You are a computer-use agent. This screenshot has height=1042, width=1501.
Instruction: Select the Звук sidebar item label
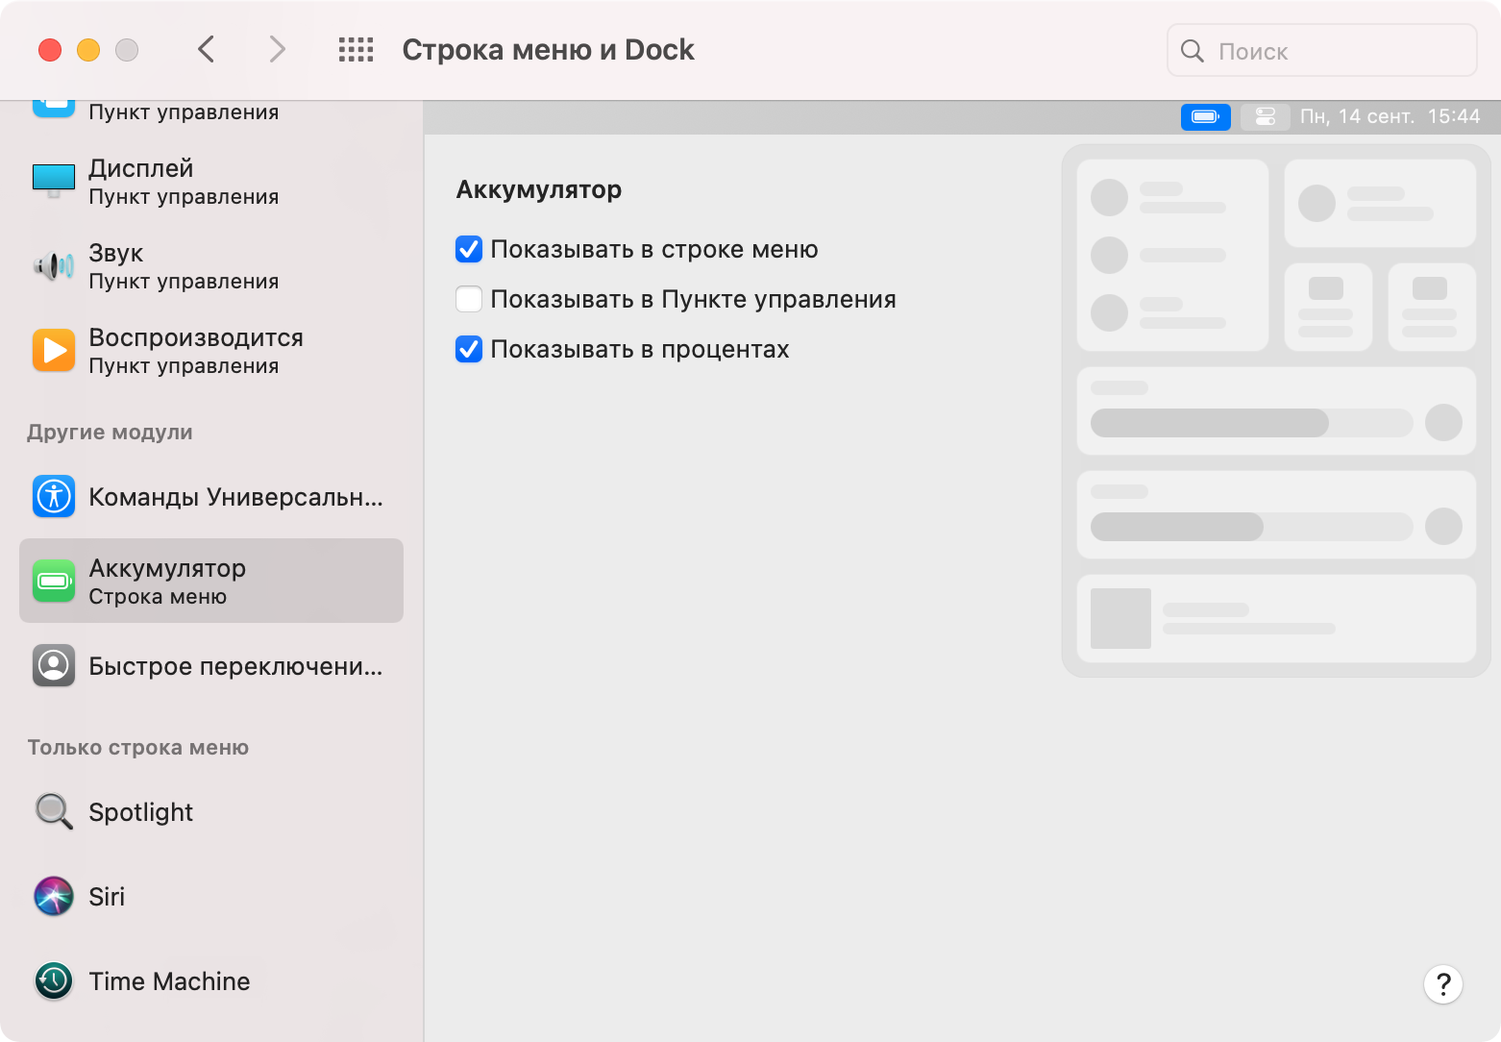click(116, 253)
